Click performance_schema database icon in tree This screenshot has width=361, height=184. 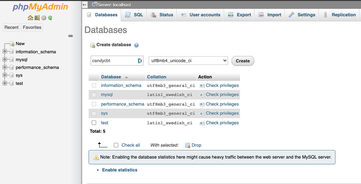[x=12, y=67]
